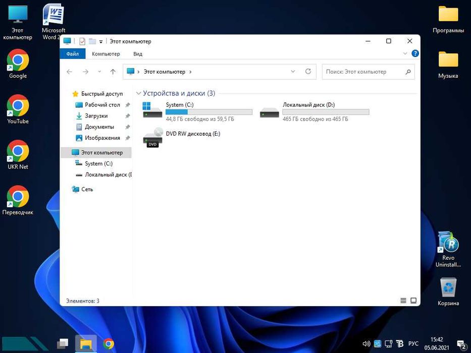Click the Properties icon in quick access toolbar

click(x=82, y=41)
